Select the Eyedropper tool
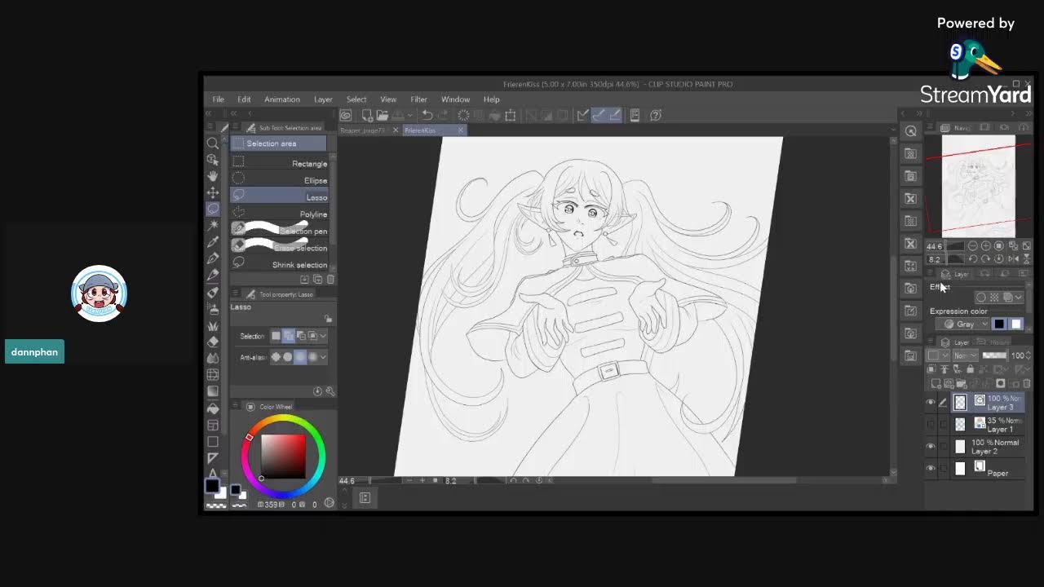This screenshot has height=587, width=1044. point(213,241)
